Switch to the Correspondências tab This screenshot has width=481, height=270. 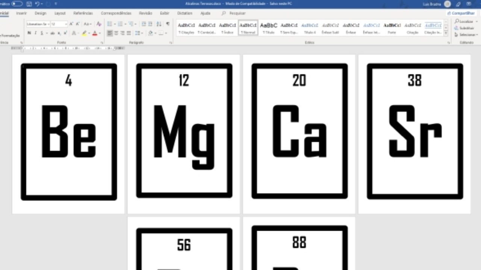[116, 13]
